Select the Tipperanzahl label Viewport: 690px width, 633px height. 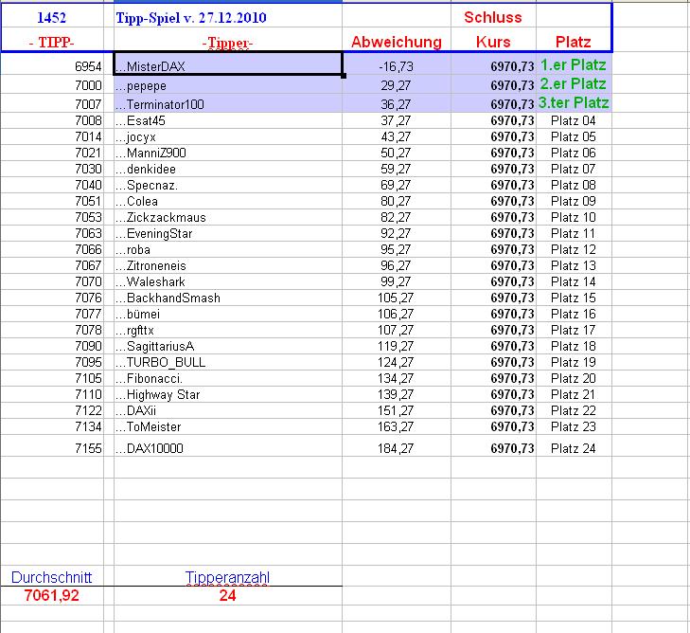[x=228, y=576]
